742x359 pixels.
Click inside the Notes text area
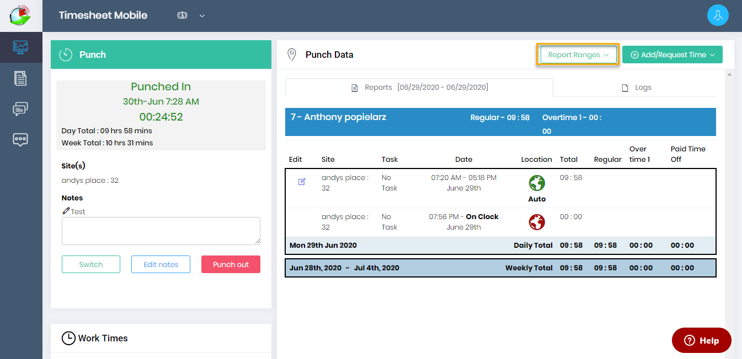[x=161, y=231]
